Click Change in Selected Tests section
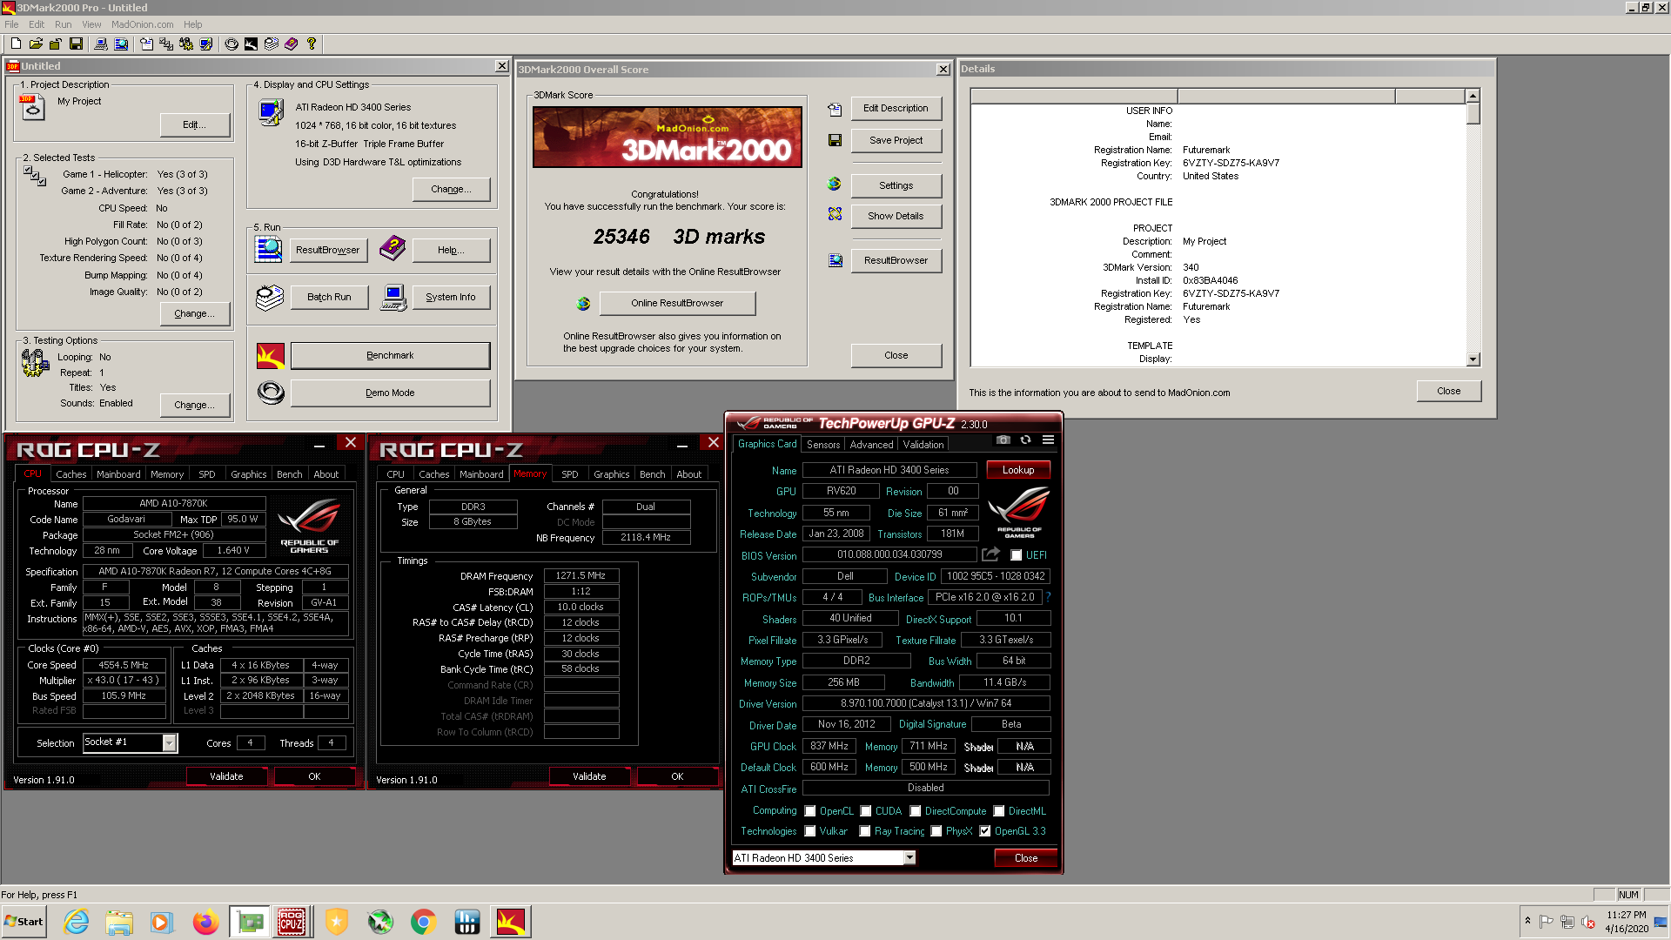The height and width of the screenshot is (940, 1671). point(195,313)
